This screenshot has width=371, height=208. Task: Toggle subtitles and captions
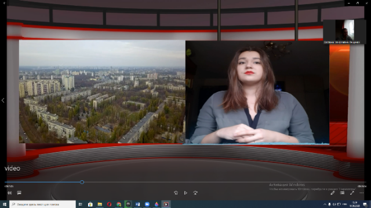19,193
